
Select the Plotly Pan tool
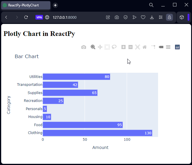[100, 47]
